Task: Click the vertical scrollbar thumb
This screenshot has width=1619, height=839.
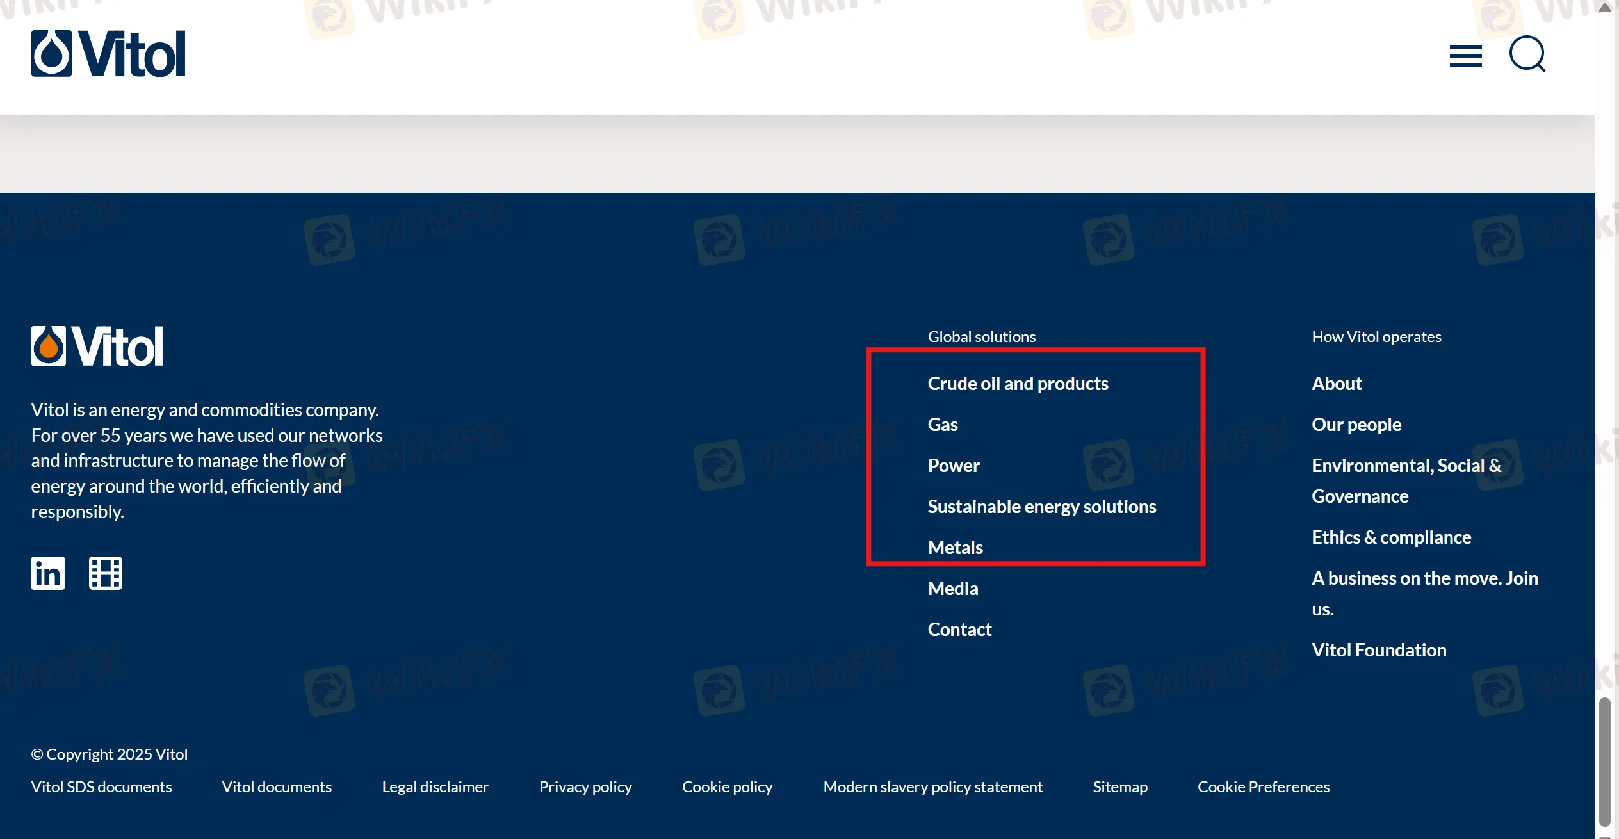Action: click(x=1604, y=761)
